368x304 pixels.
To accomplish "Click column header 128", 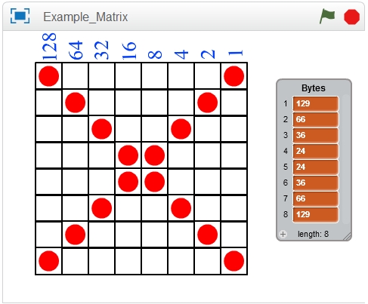I will pyautogui.click(x=49, y=47).
